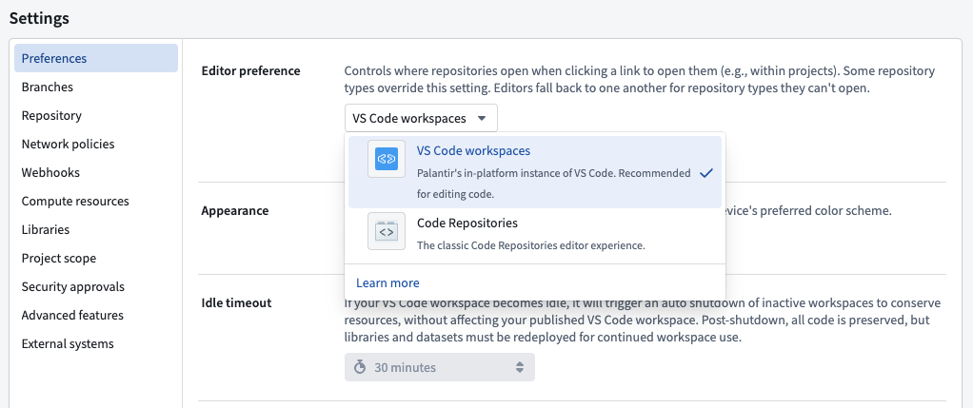Screen dimensions: 973x408
Task: Select Compute resources in sidebar
Action: pos(75,201)
